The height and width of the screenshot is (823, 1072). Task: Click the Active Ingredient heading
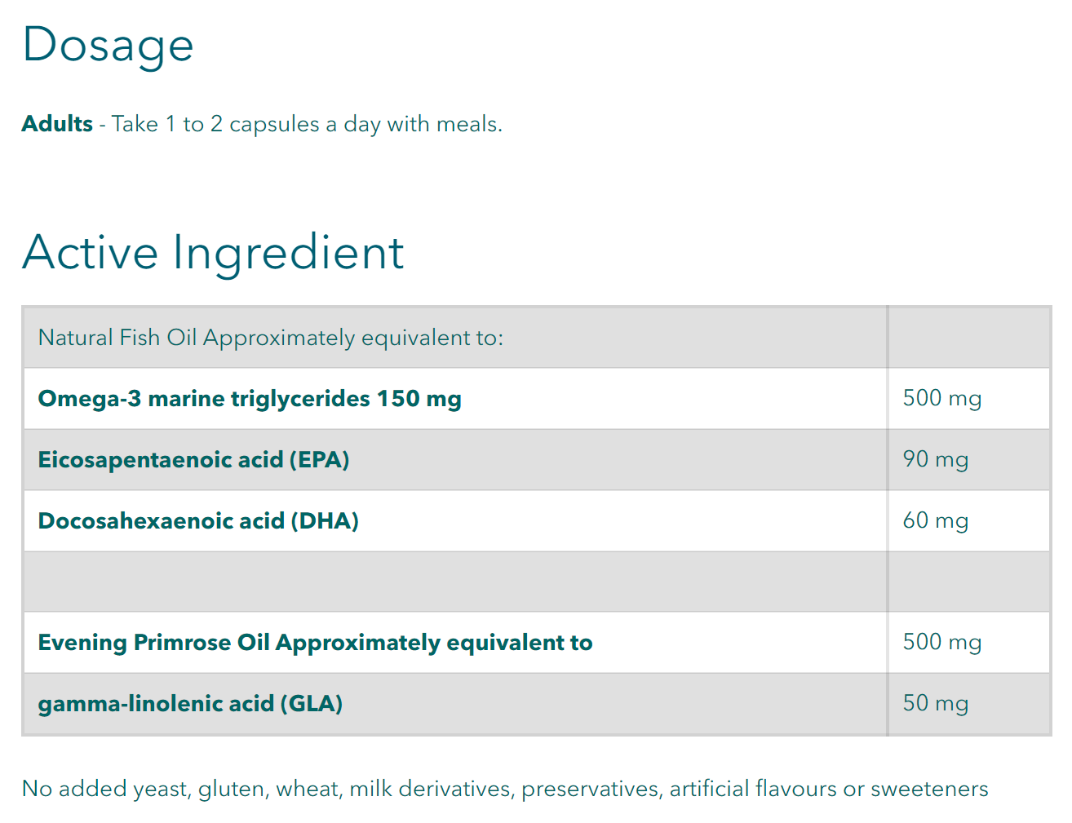[x=213, y=252]
